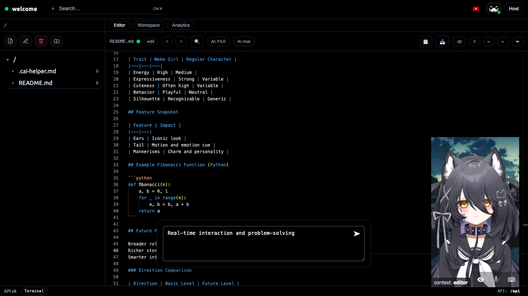Click inside the AI prompt text area
This screenshot has height=296, width=528.
[264, 244]
